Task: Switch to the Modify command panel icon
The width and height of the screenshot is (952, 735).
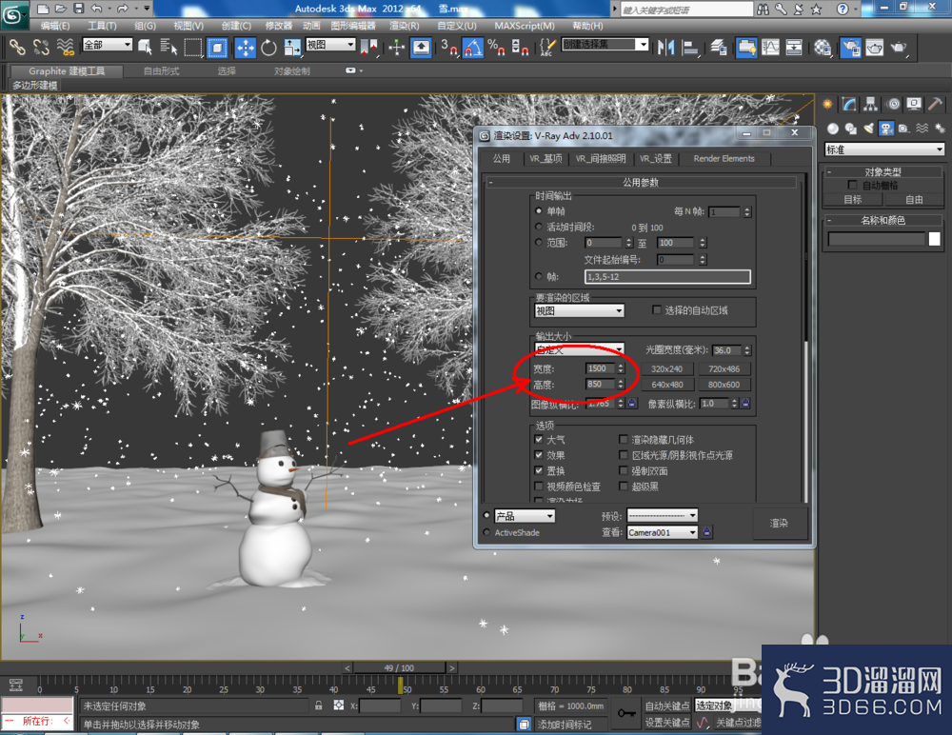Action: click(849, 105)
